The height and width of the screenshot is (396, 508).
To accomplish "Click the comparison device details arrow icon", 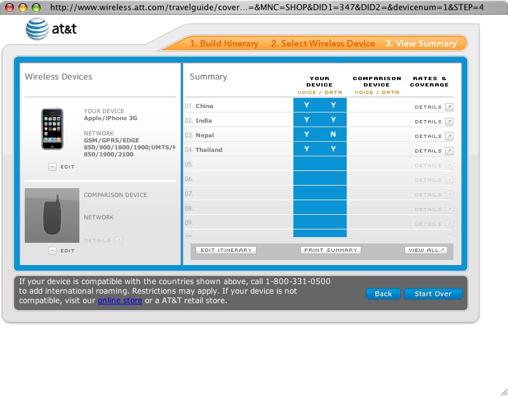I will click(x=118, y=240).
